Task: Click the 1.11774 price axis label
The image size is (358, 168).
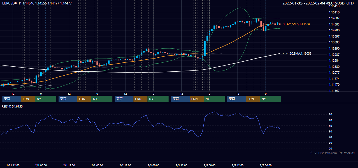Action: (x=334, y=79)
